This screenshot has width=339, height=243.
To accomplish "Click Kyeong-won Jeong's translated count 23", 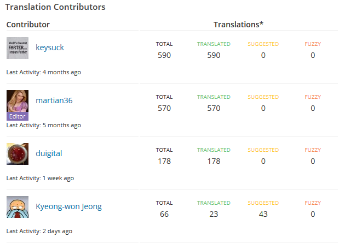I will [214, 214].
